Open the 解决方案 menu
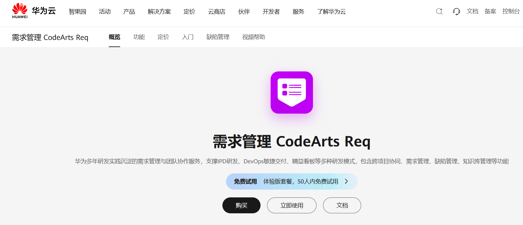 159,12
